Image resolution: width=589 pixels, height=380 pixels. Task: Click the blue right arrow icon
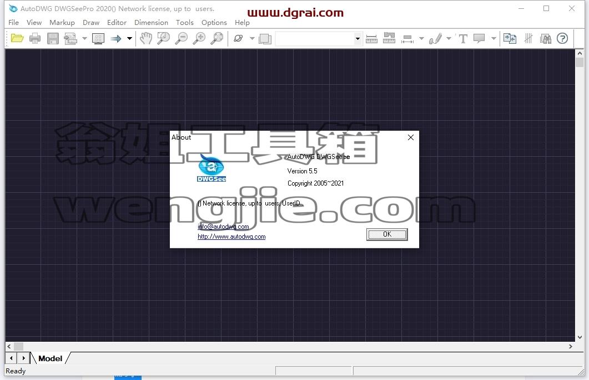[116, 38]
